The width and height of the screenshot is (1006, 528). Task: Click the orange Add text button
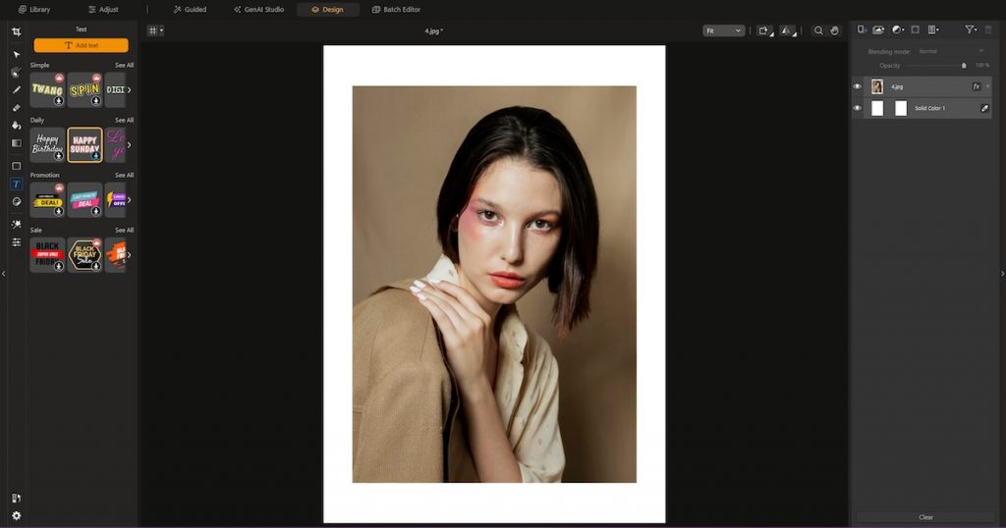[x=81, y=45]
